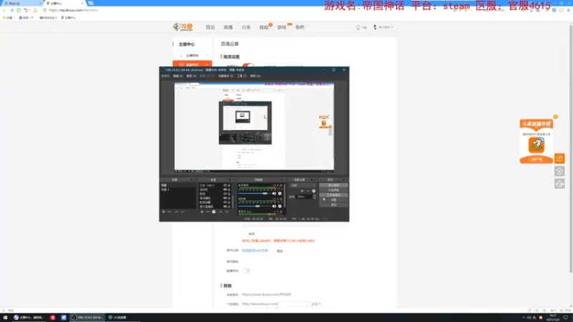Toggle visibility of the fifth source row
The height and width of the screenshot is (322, 573).
[225, 203]
